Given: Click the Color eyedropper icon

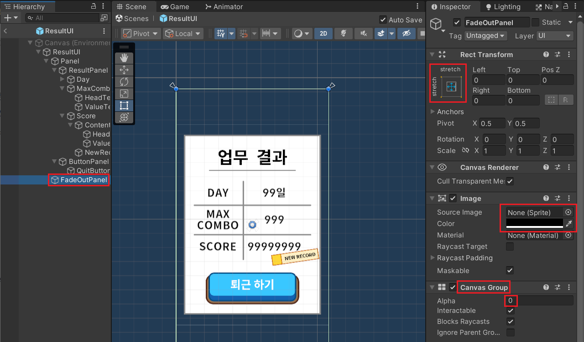Looking at the screenshot, I should [x=568, y=224].
